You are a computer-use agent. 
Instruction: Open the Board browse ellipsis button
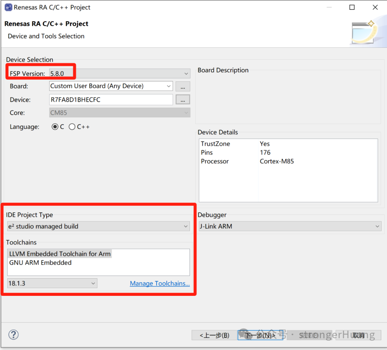click(183, 86)
